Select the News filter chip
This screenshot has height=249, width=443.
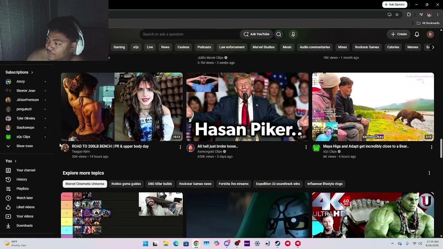tap(165, 47)
